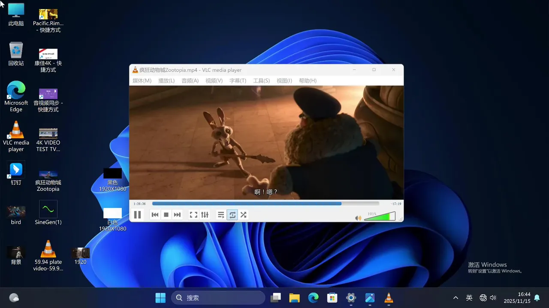The height and width of the screenshot is (308, 549).
Task: Open Microsoft Store from taskbar
Action: click(x=332, y=298)
